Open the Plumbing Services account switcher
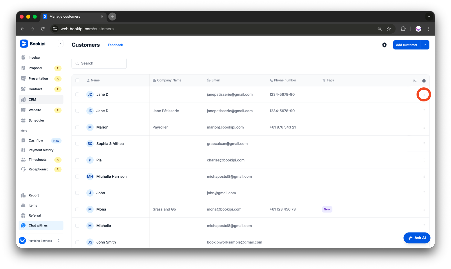 click(x=40, y=240)
